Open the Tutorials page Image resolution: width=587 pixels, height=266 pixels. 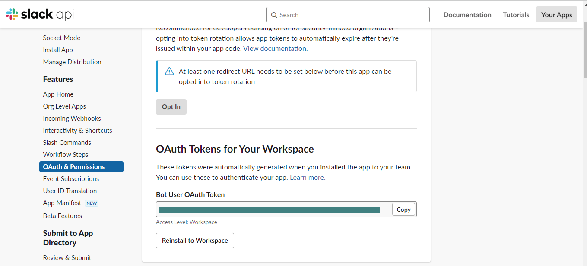pyautogui.click(x=516, y=15)
